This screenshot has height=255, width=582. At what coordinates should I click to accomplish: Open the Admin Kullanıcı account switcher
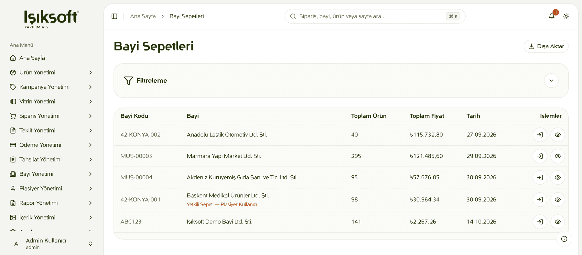click(x=52, y=244)
